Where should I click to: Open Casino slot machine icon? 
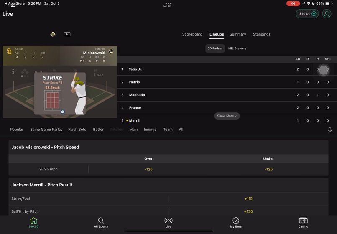pos(303,223)
